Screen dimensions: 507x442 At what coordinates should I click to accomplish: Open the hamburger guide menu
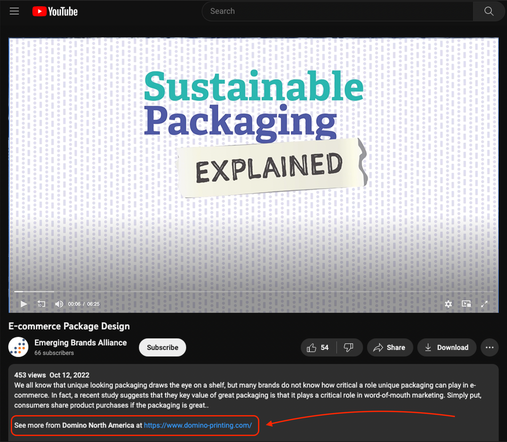click(14, 11)
